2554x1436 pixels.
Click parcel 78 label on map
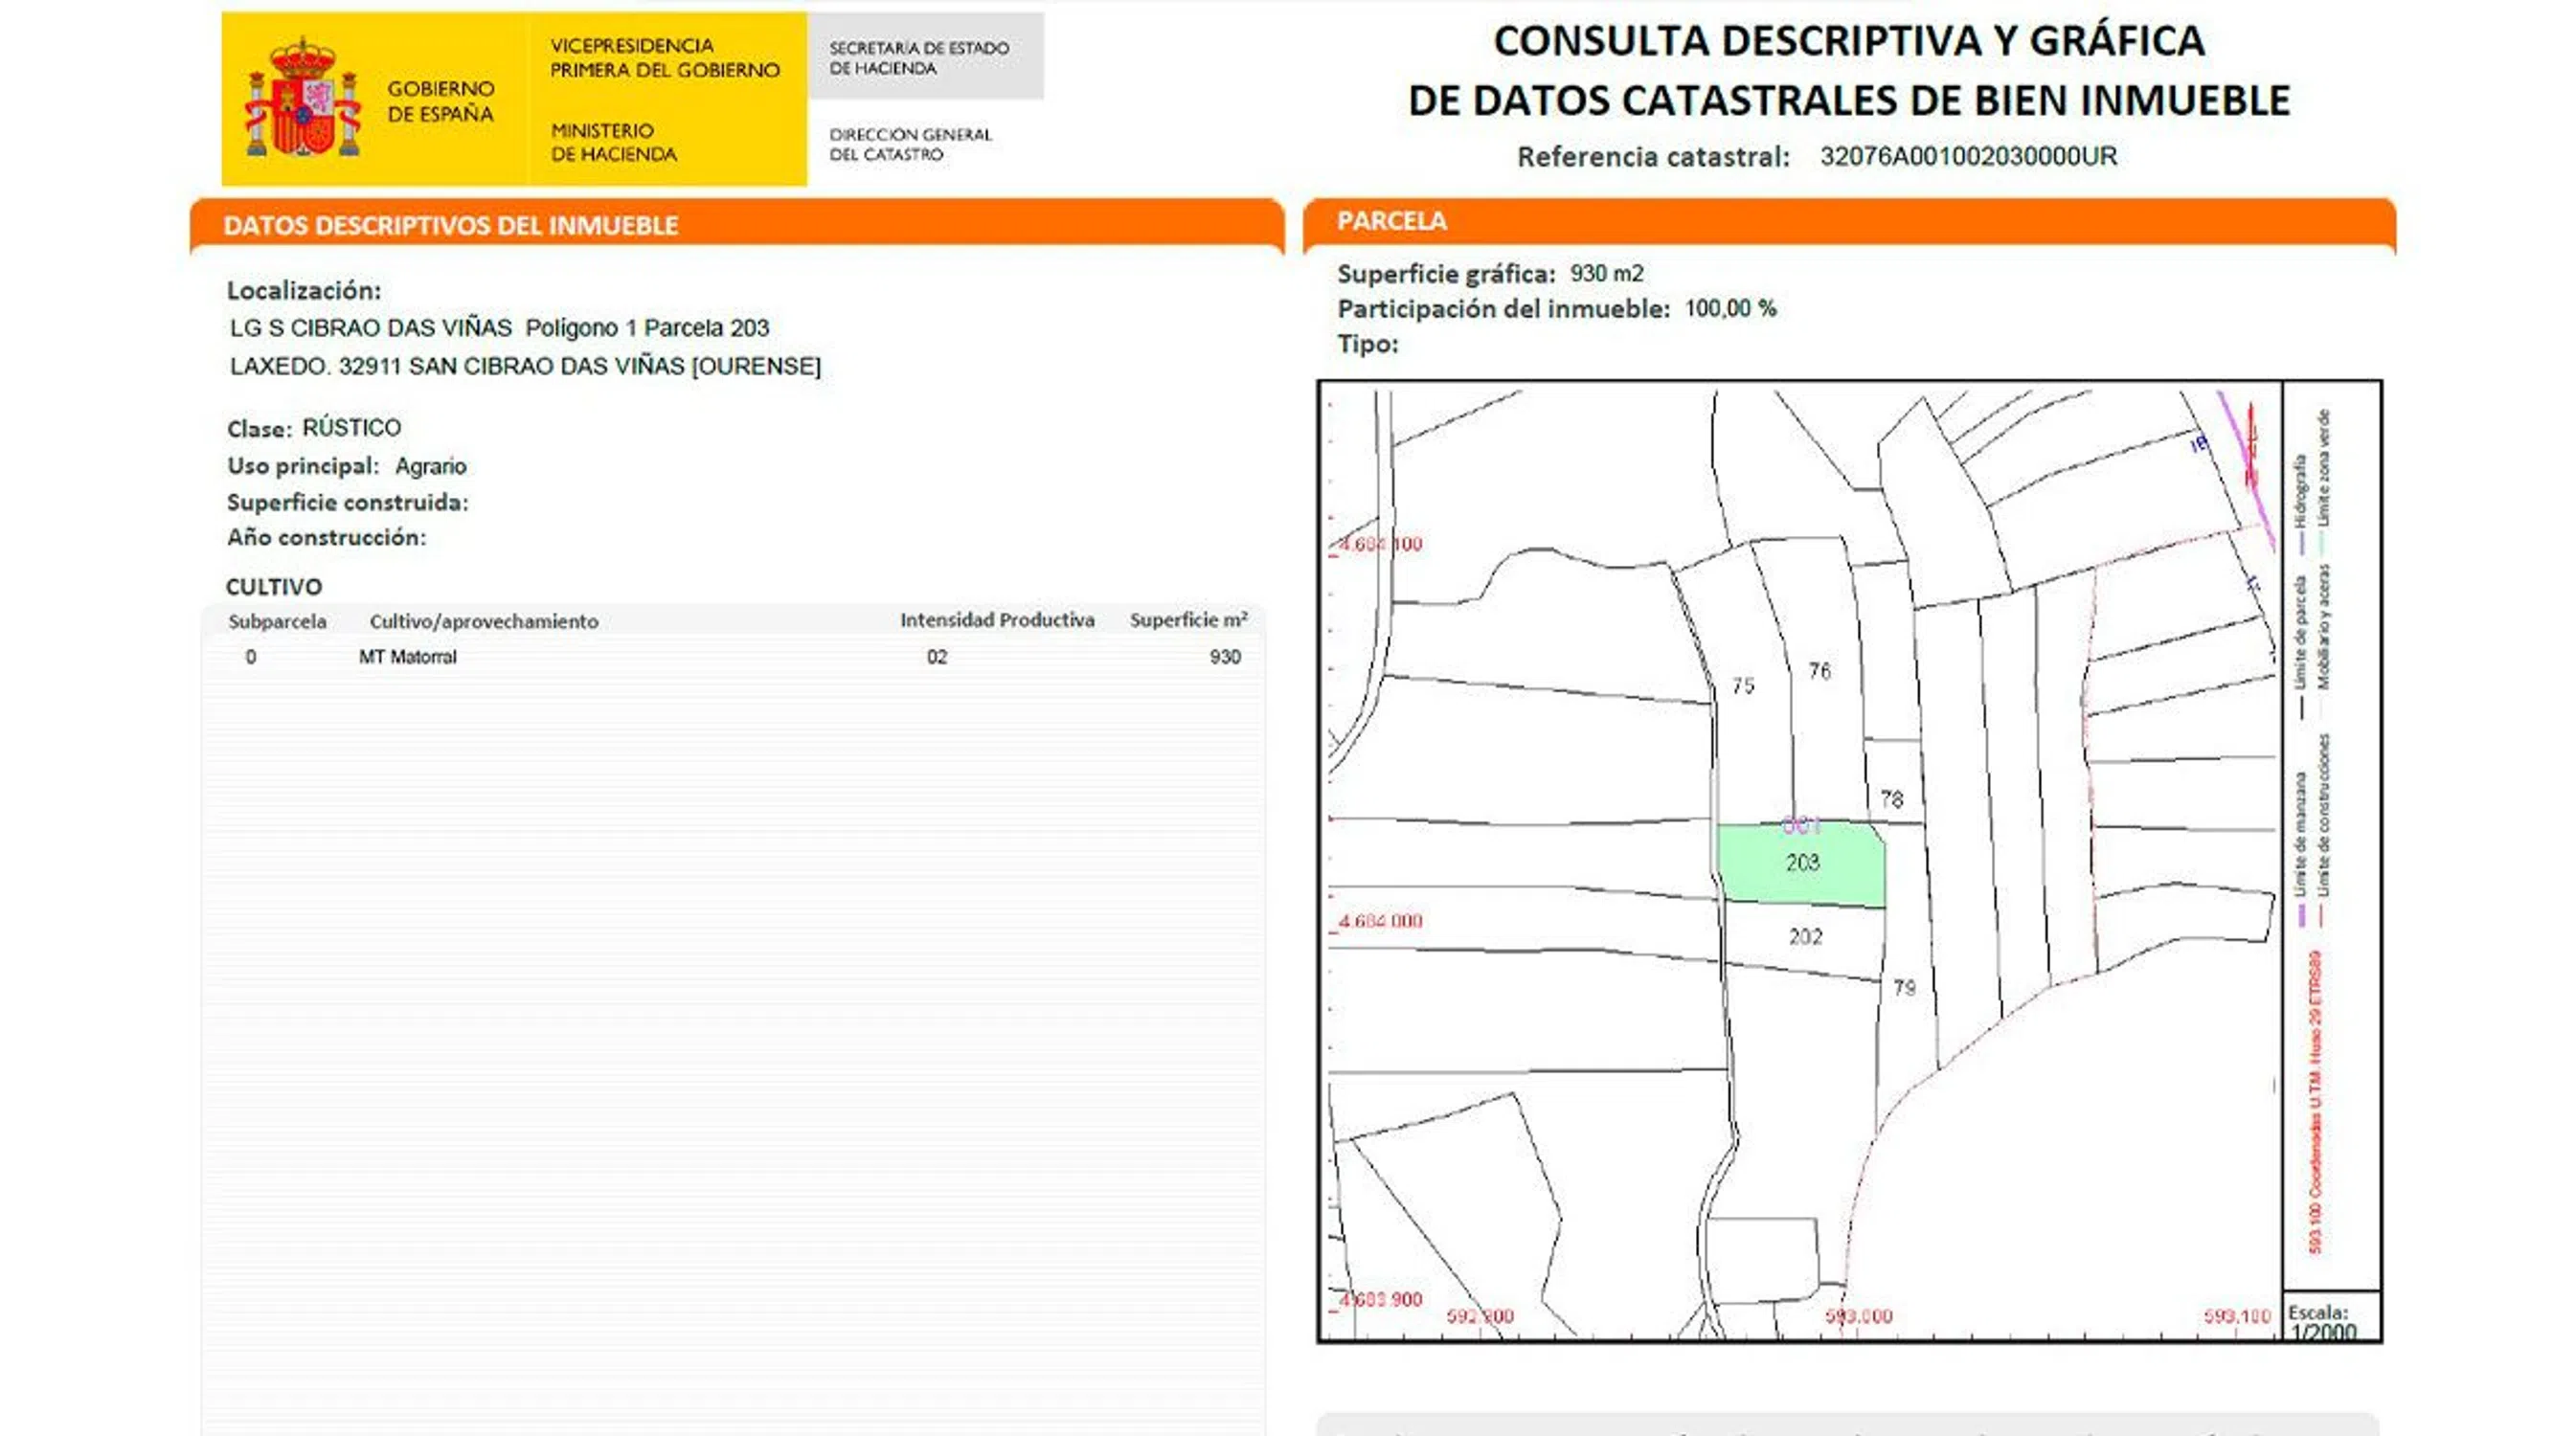[1891, 798]
